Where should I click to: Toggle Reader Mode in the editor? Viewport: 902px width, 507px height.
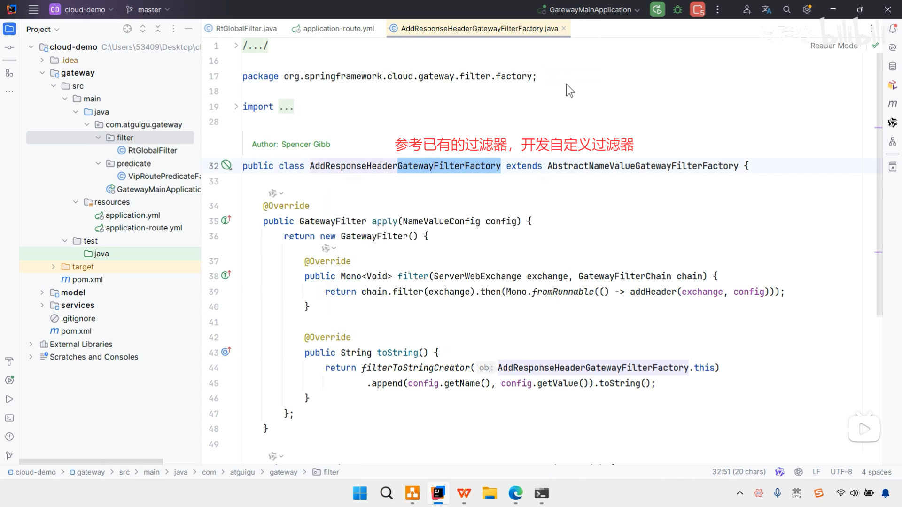tap(834, 46)
